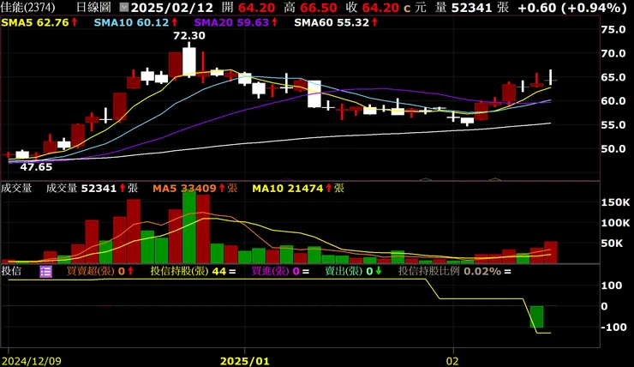Screen dimensions: 634x367
Task: Click the volume value 52341 in header
Action: [472, 7]
